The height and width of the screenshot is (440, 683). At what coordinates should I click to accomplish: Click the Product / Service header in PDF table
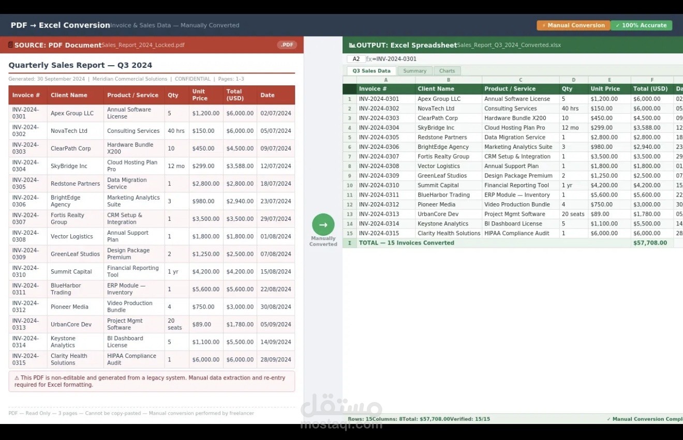(x=133, y=95)
